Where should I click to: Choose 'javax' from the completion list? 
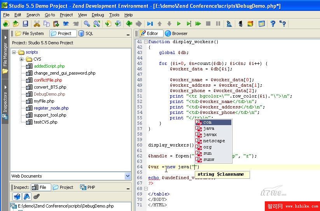(x=213, y=134)
